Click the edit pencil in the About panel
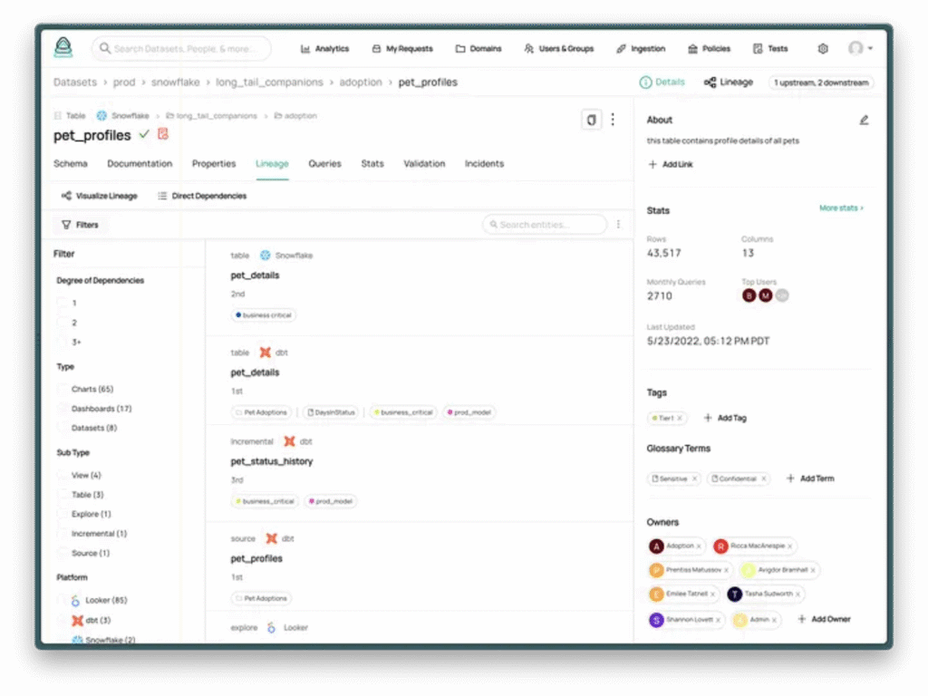Viewport: 928px width, 696px height. coord(865,119)
